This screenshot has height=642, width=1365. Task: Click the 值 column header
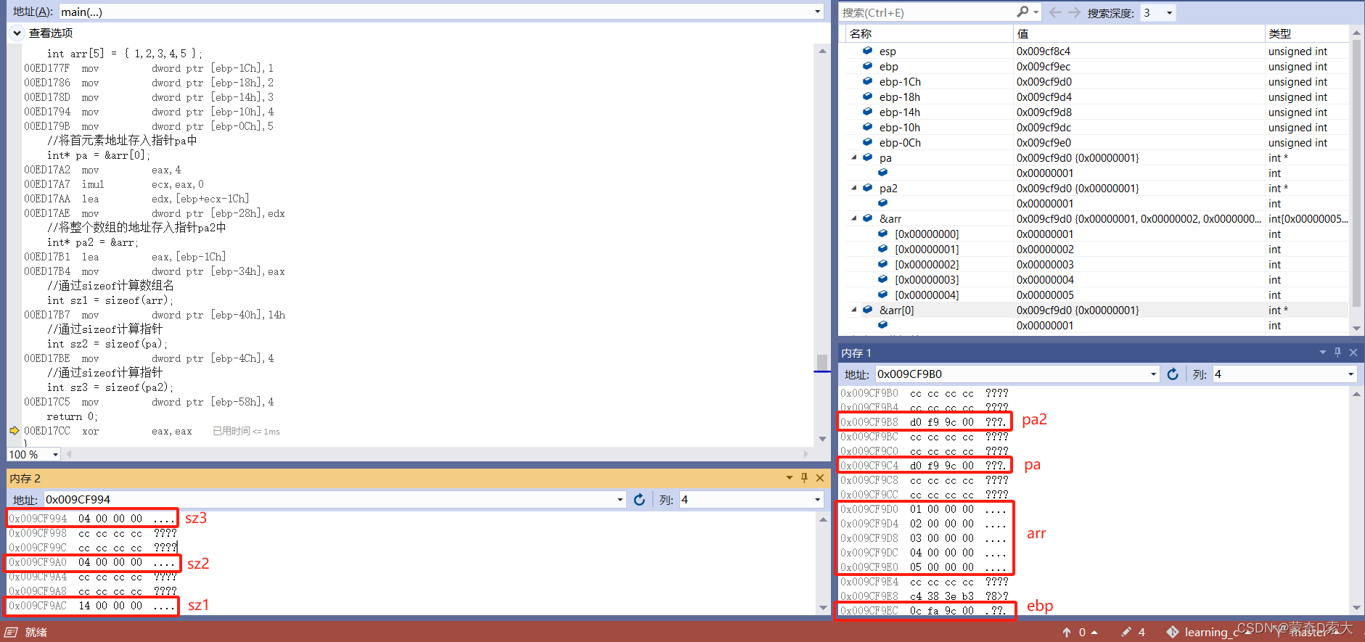coord(1022,33)
